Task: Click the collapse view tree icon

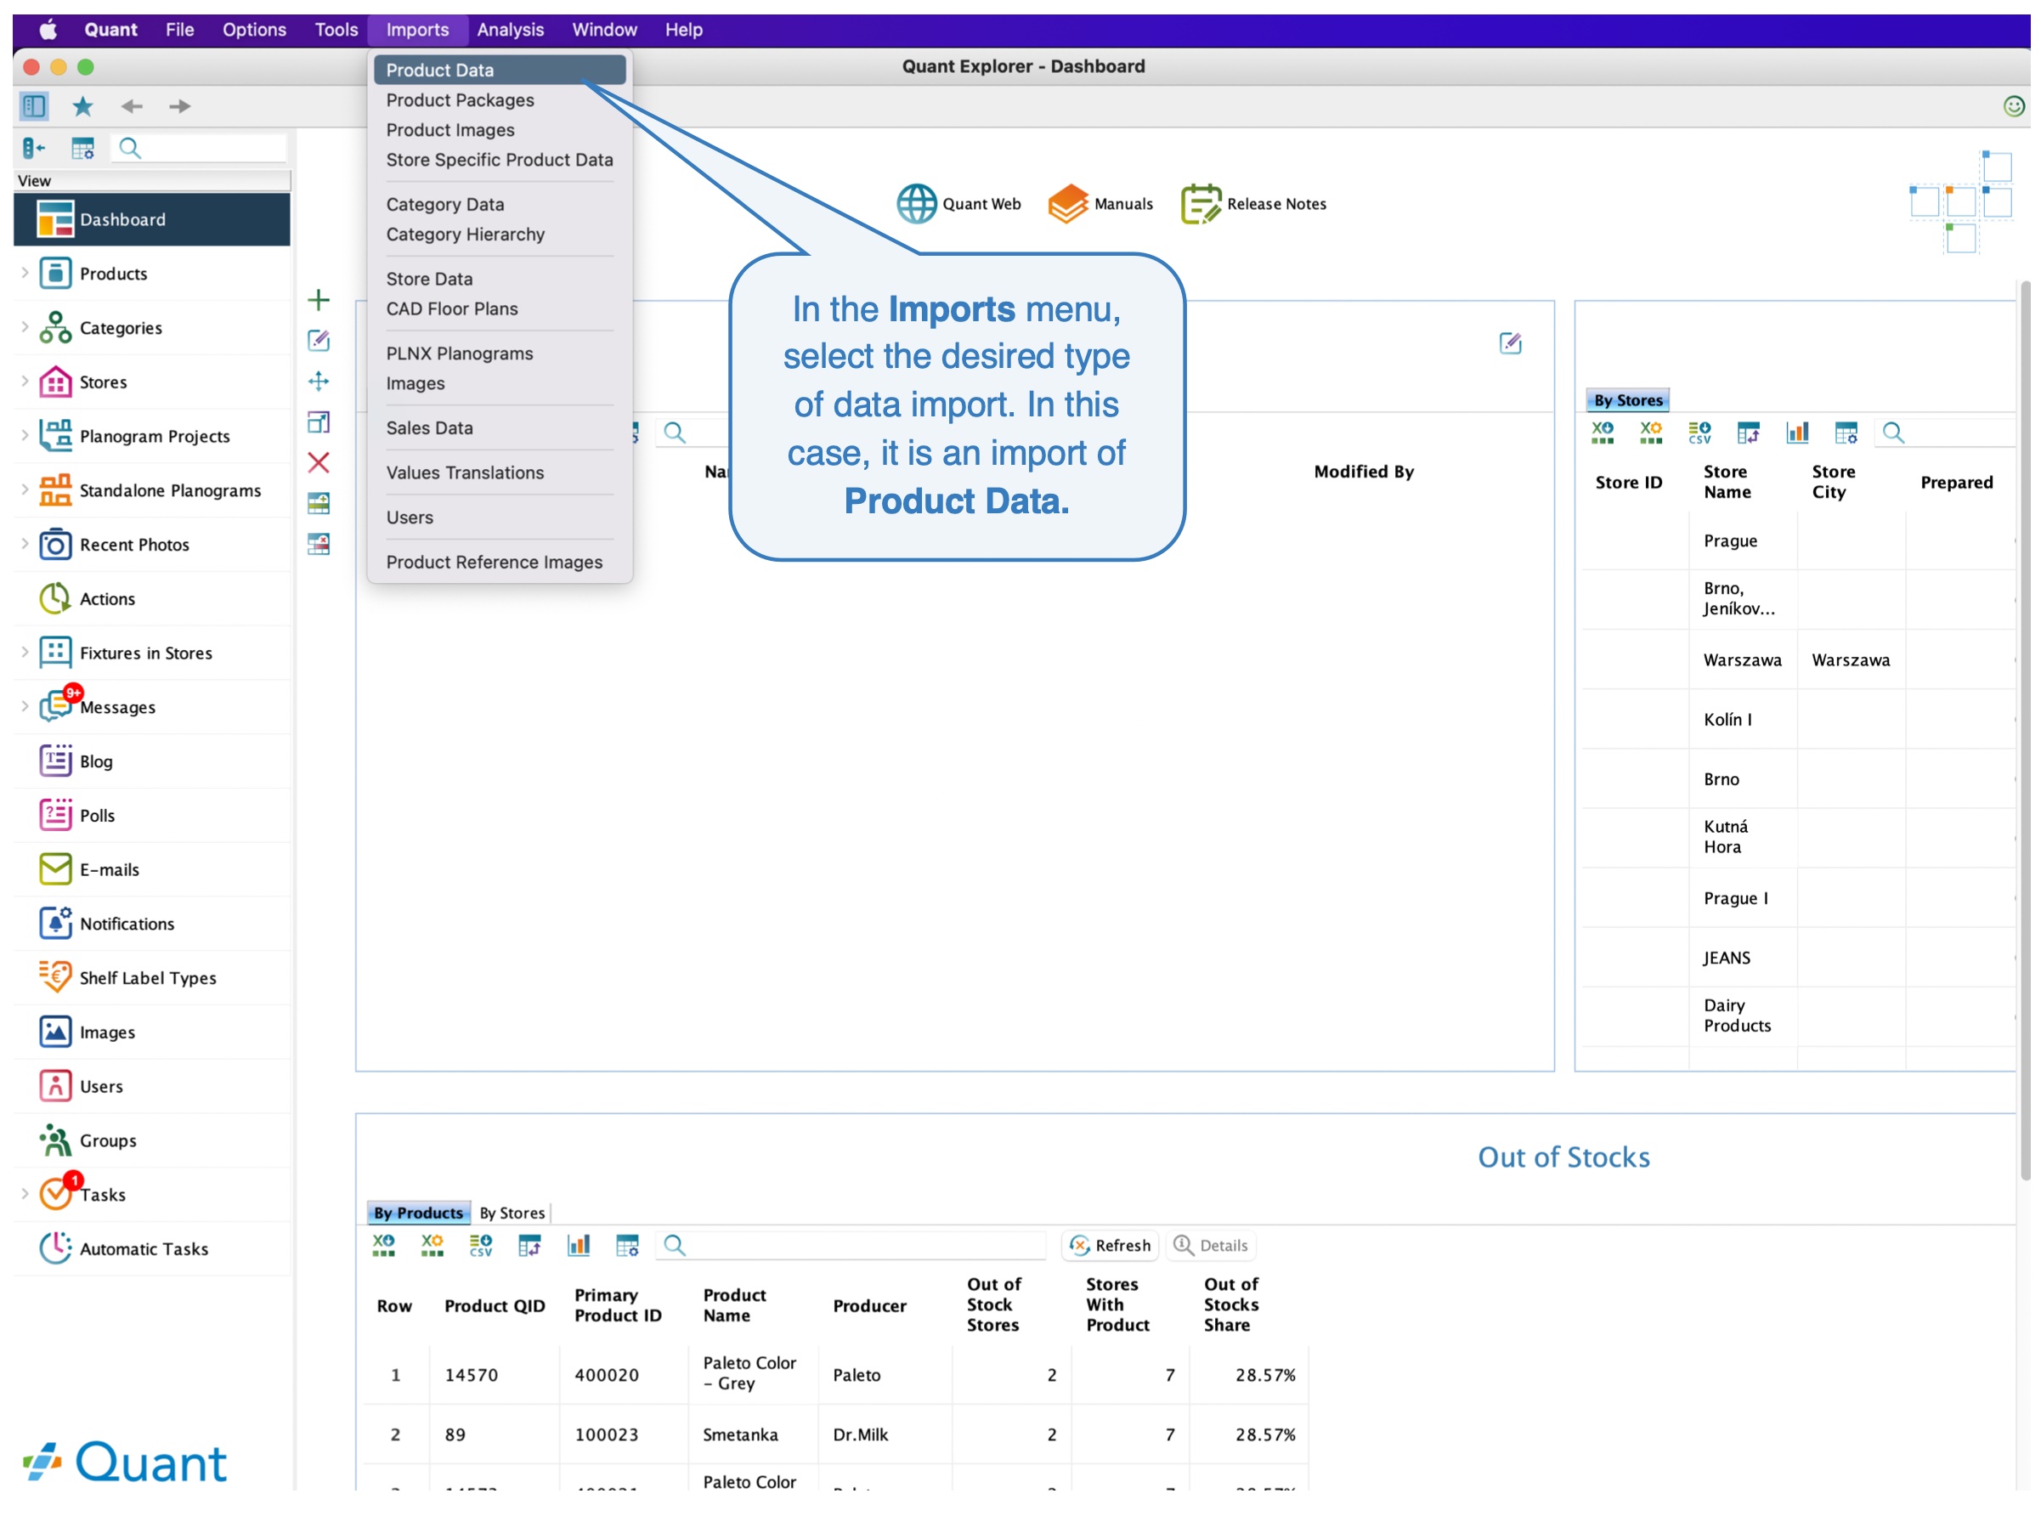Action: [x=34, y=148]
